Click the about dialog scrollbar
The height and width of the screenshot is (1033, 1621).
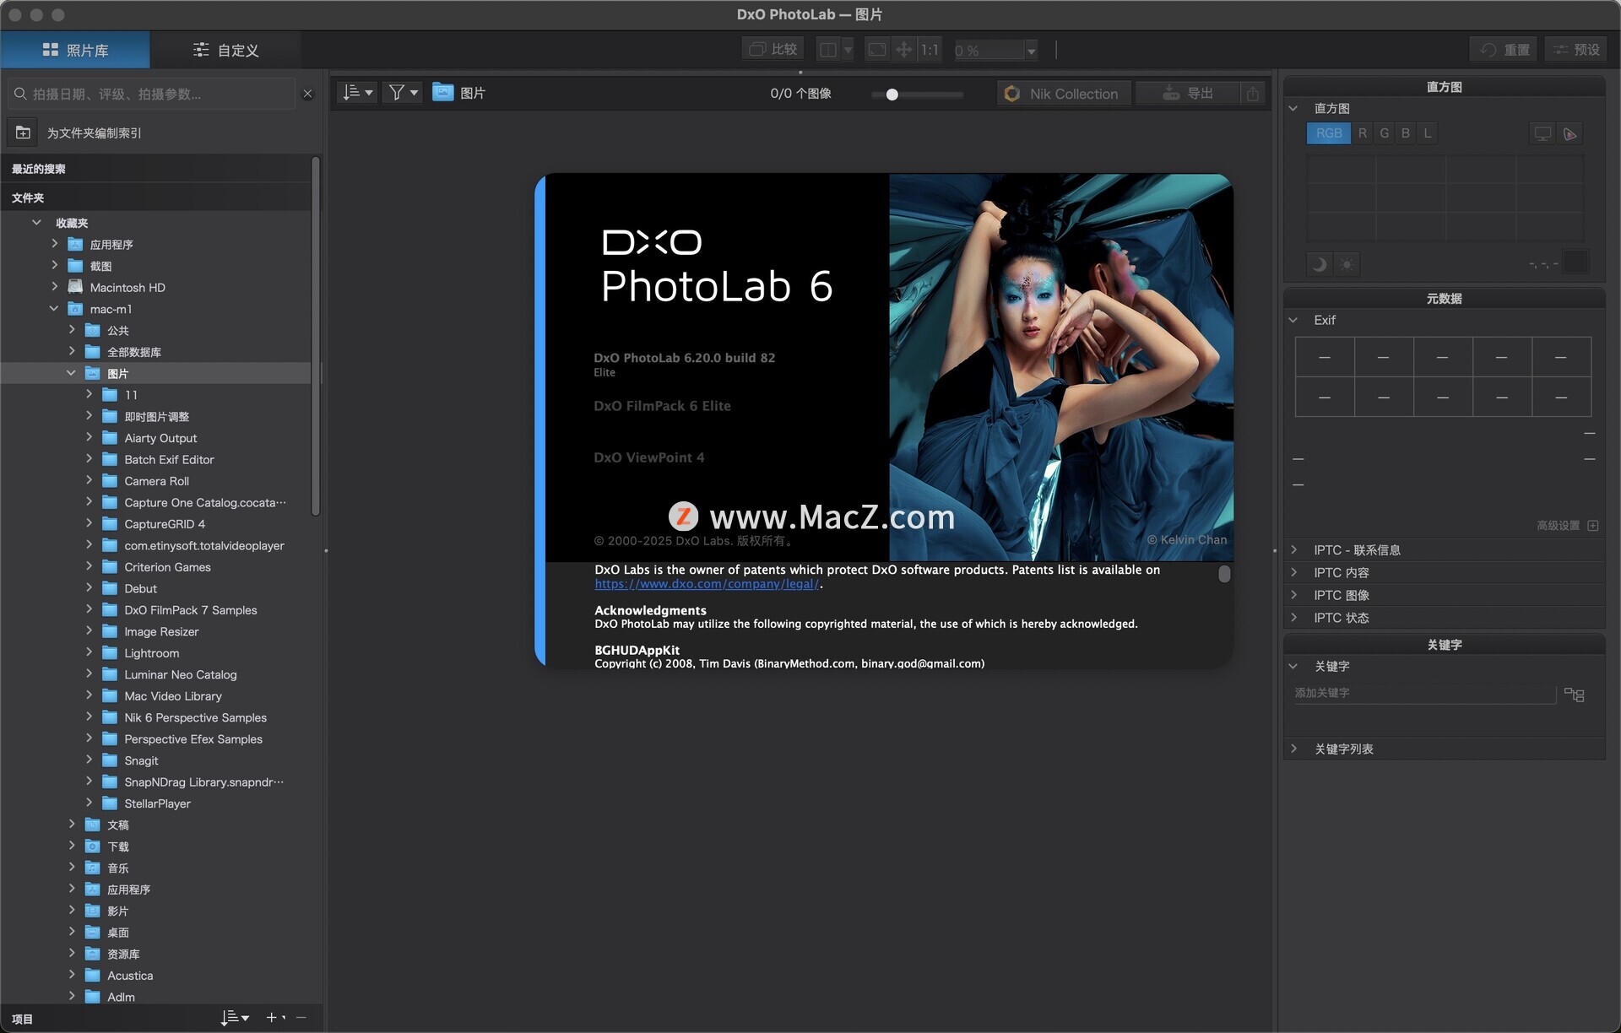coord(1224,574)
